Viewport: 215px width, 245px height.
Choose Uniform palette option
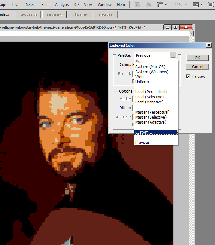[x=156, y=82]
